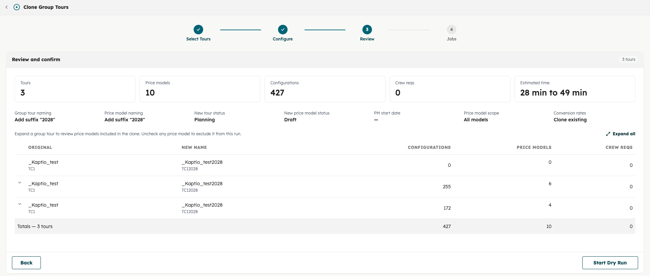
Task: Click the CONFIGURATIONS column header
Action: (429, 148)
